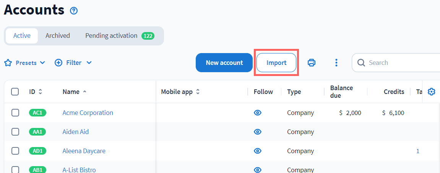Click the Import button
440x173 pixels.
pyautogui.click(x=276, y=63)
